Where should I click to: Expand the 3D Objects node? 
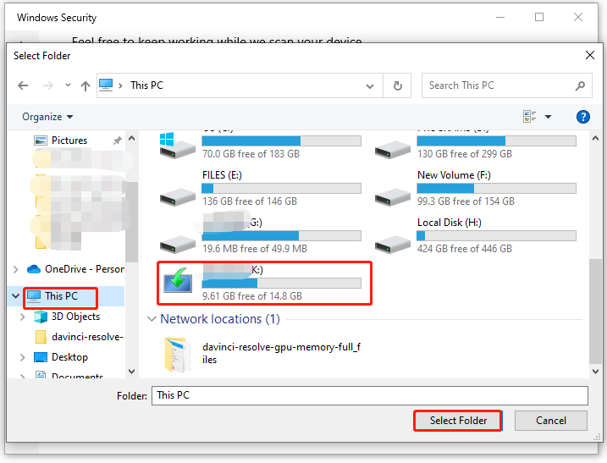coord(23,317)
